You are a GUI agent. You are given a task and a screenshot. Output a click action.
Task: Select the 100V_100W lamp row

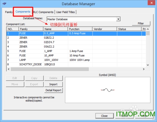[76, 60]
